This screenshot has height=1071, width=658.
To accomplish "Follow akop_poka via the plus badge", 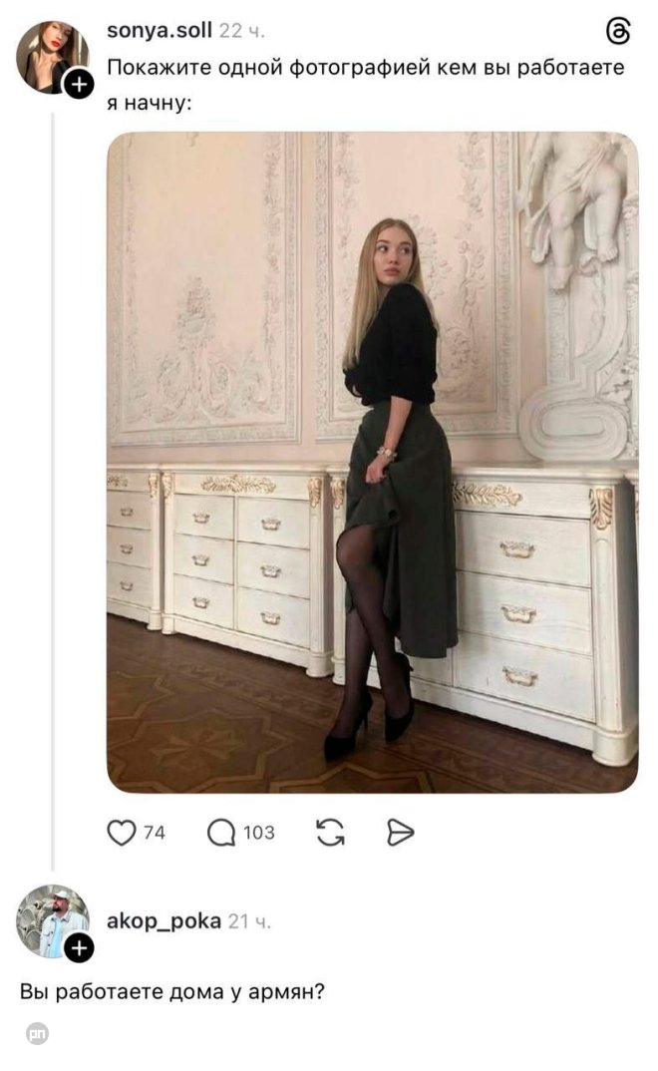I will point(78,948).
